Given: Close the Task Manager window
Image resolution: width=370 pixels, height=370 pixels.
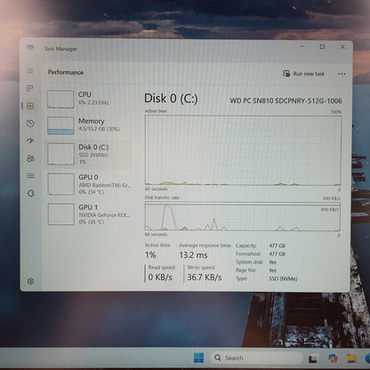Looking at the screenshot, I should tap(342, 47).
